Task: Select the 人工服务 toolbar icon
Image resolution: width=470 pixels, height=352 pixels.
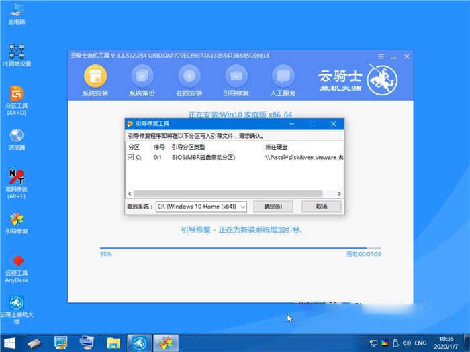Action: 283,80
